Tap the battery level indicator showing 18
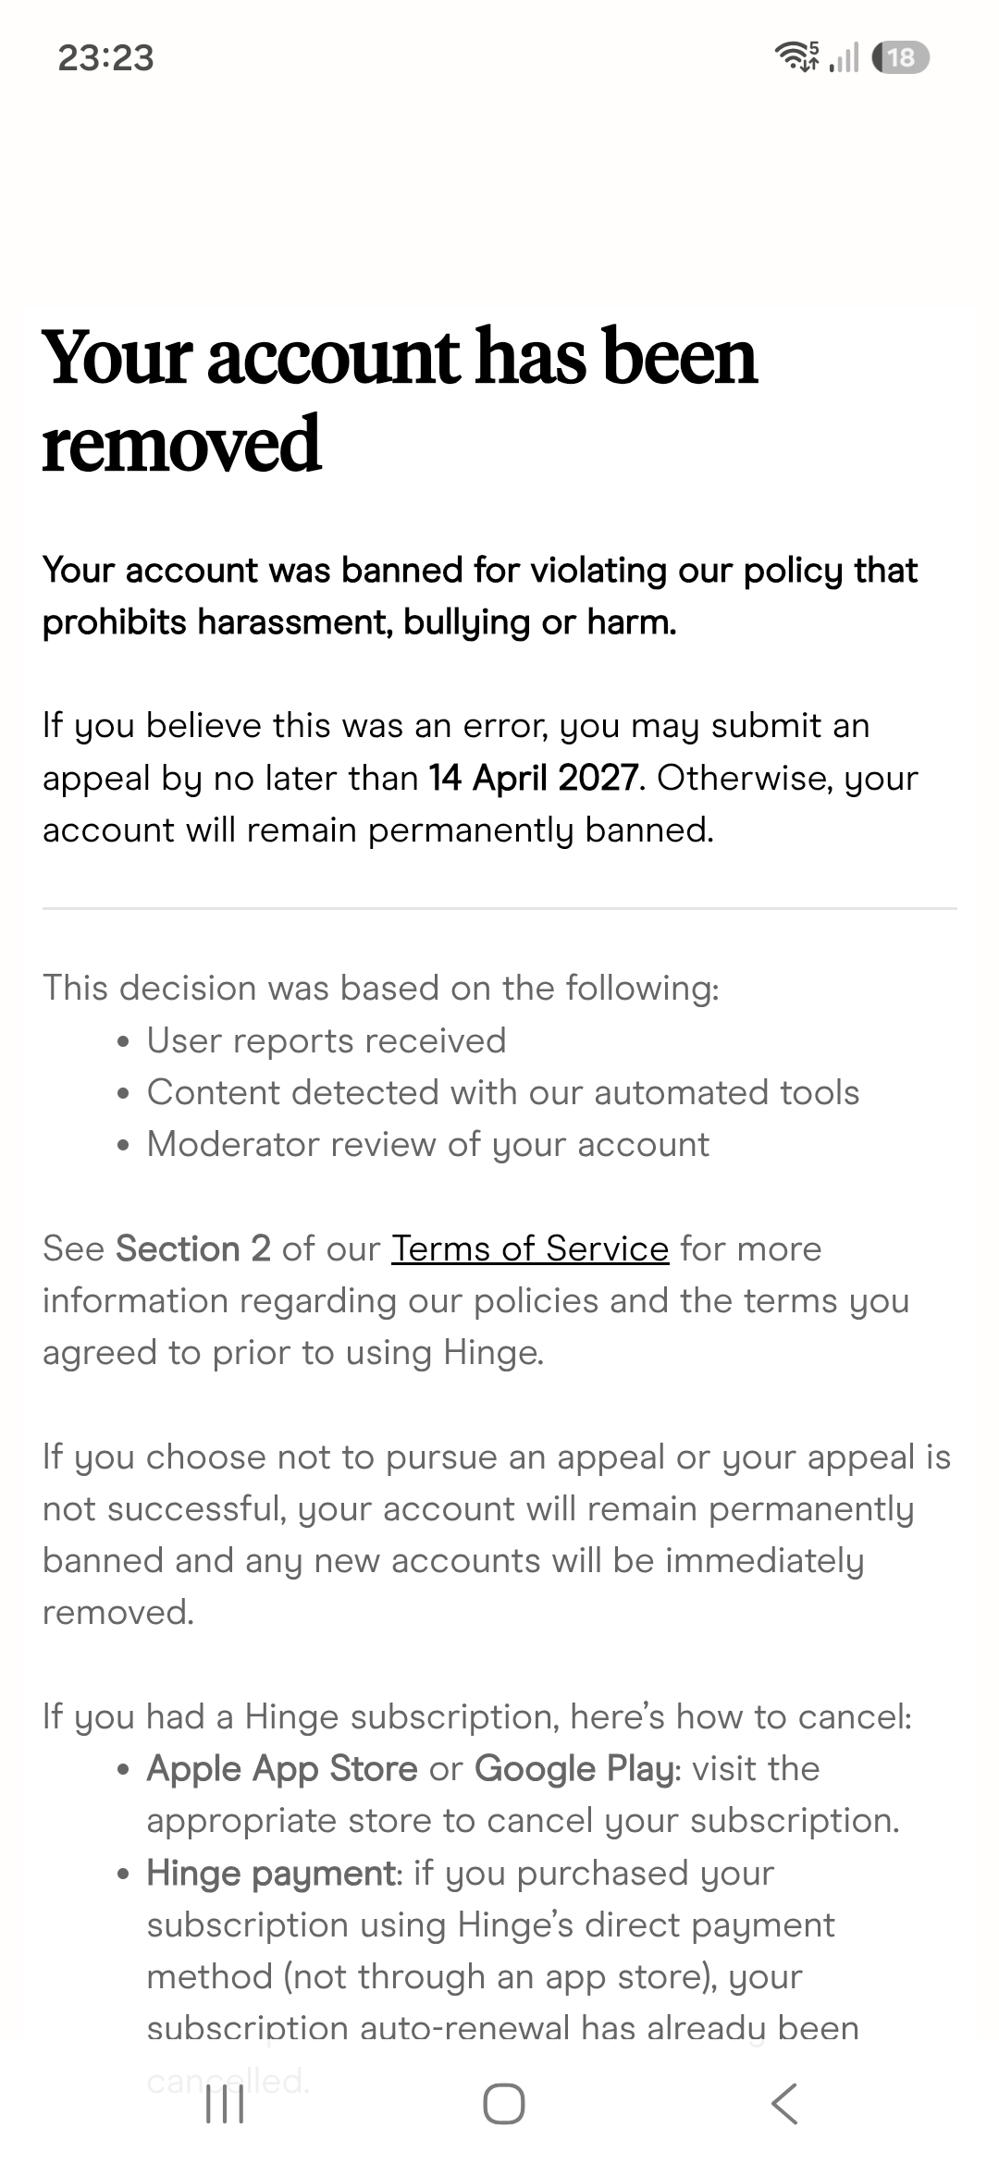999x2164 pixels. [x=900, y=57]
